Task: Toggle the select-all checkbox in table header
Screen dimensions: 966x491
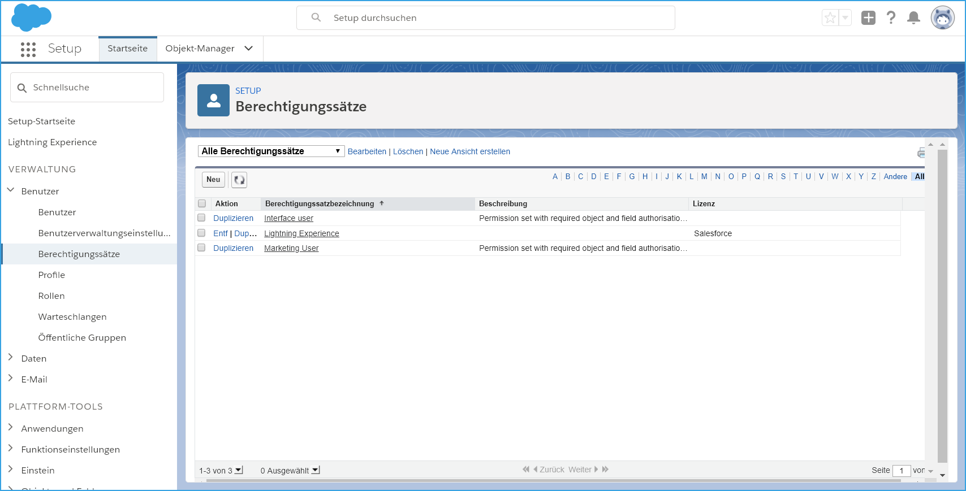Action: (202, 203)
